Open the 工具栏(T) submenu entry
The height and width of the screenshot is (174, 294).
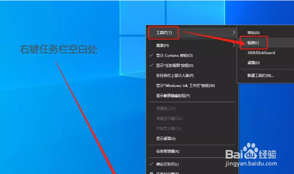click(192, 33)
